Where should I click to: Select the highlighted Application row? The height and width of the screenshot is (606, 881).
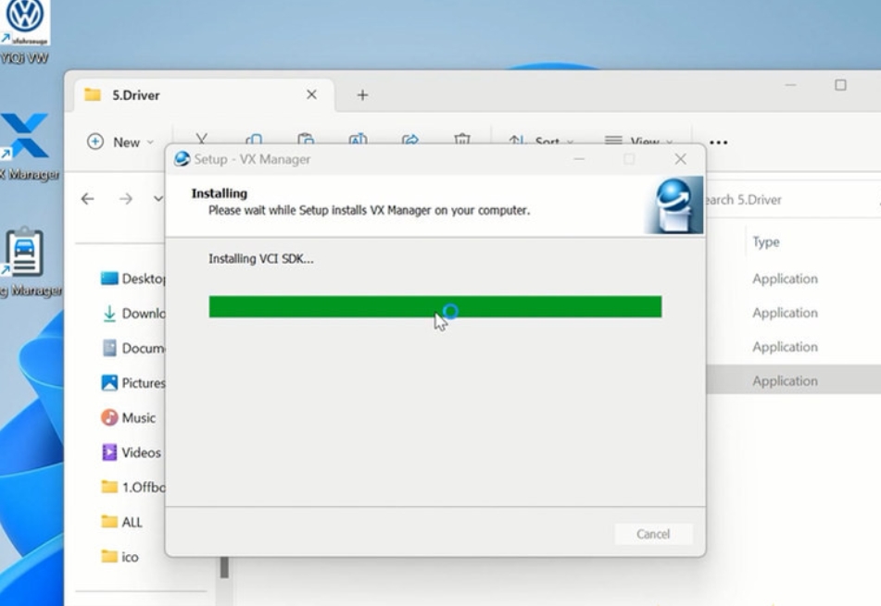793,380
